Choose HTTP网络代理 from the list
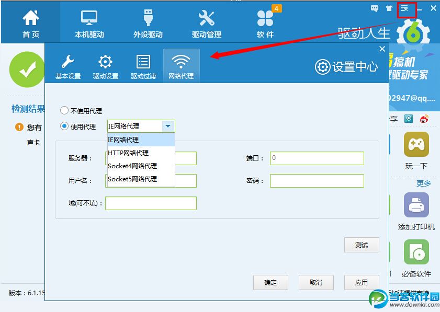Image resolution: width=440 pixels, height=312 pixels. (x=141, y=153)
